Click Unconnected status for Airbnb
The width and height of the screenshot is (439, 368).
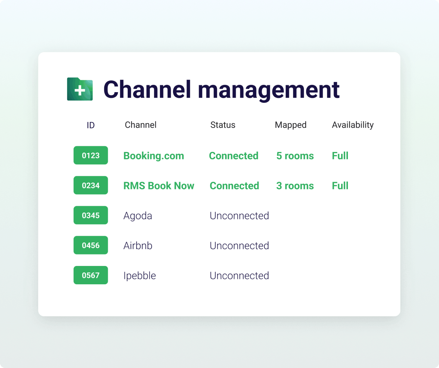(239, 246)
